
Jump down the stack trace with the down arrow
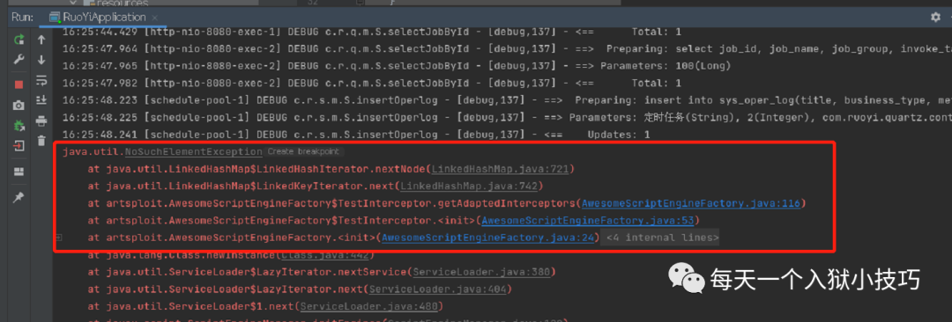coord(41,60)
